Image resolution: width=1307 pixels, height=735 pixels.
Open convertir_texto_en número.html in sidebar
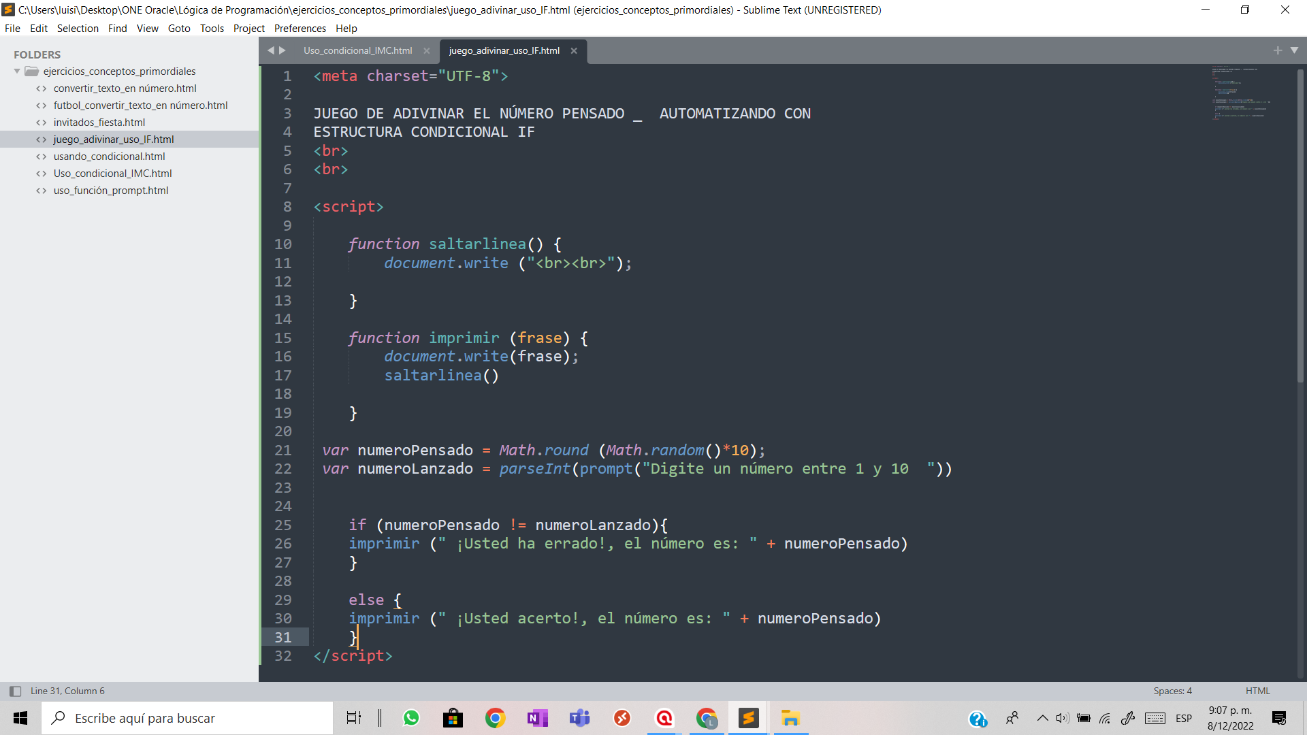tap(125, 88)
